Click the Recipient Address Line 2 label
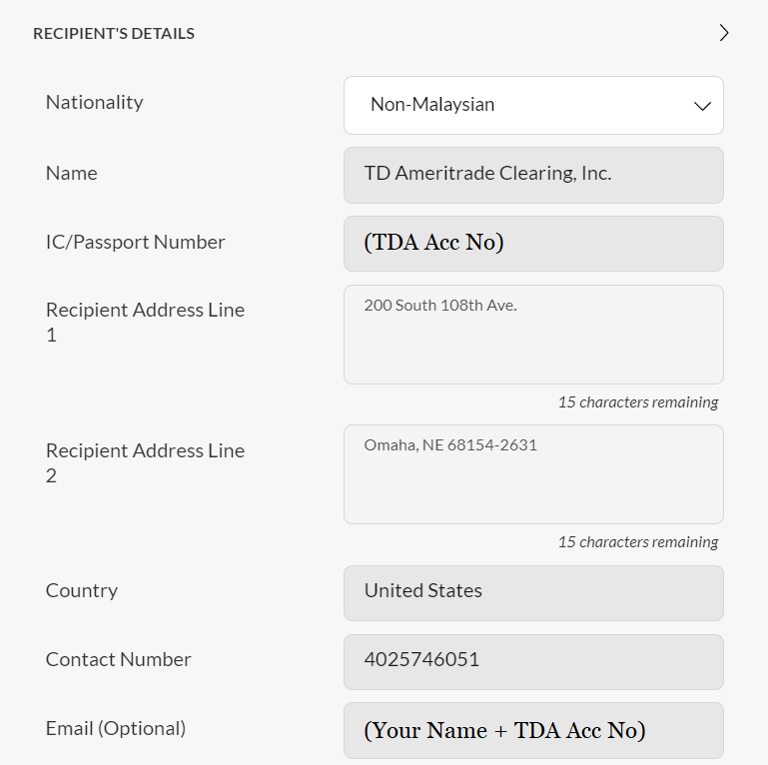This screenshot has width=768, height=765. 145,462
